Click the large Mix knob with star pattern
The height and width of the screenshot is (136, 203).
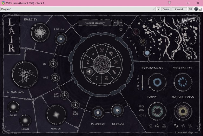click(25, 75)
